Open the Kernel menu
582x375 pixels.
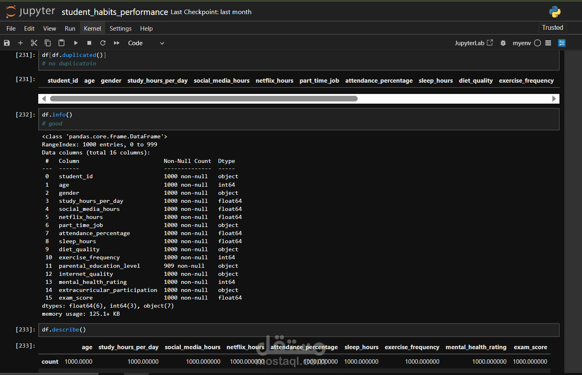click(93, 29)
